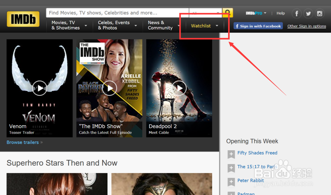Add Fifty Shades Freed to watchlist
This screenshot has width=331, height=195.
[231, 154]
